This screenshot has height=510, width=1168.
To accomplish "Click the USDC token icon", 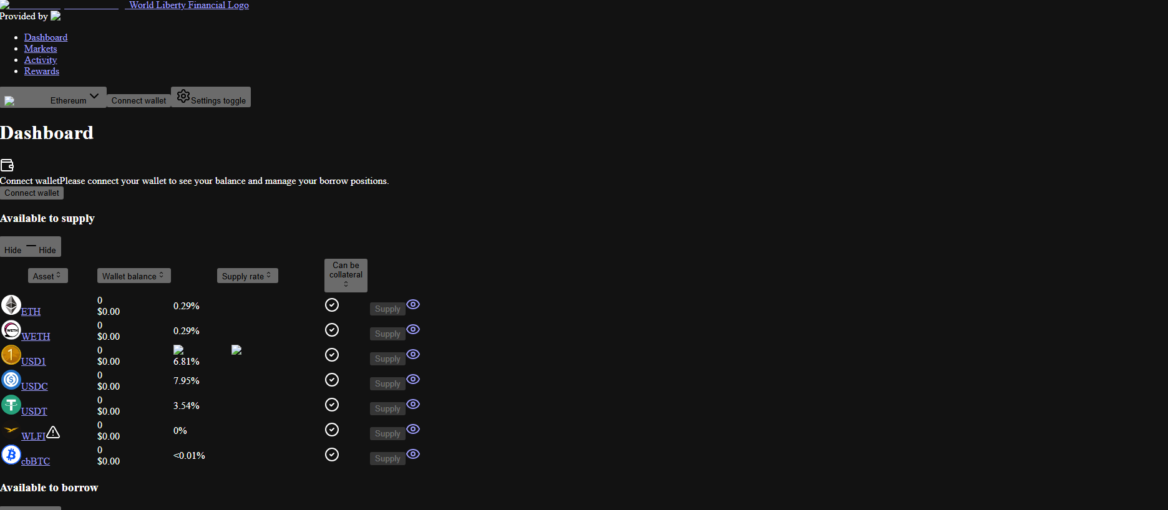I will (x=11, y=380).
